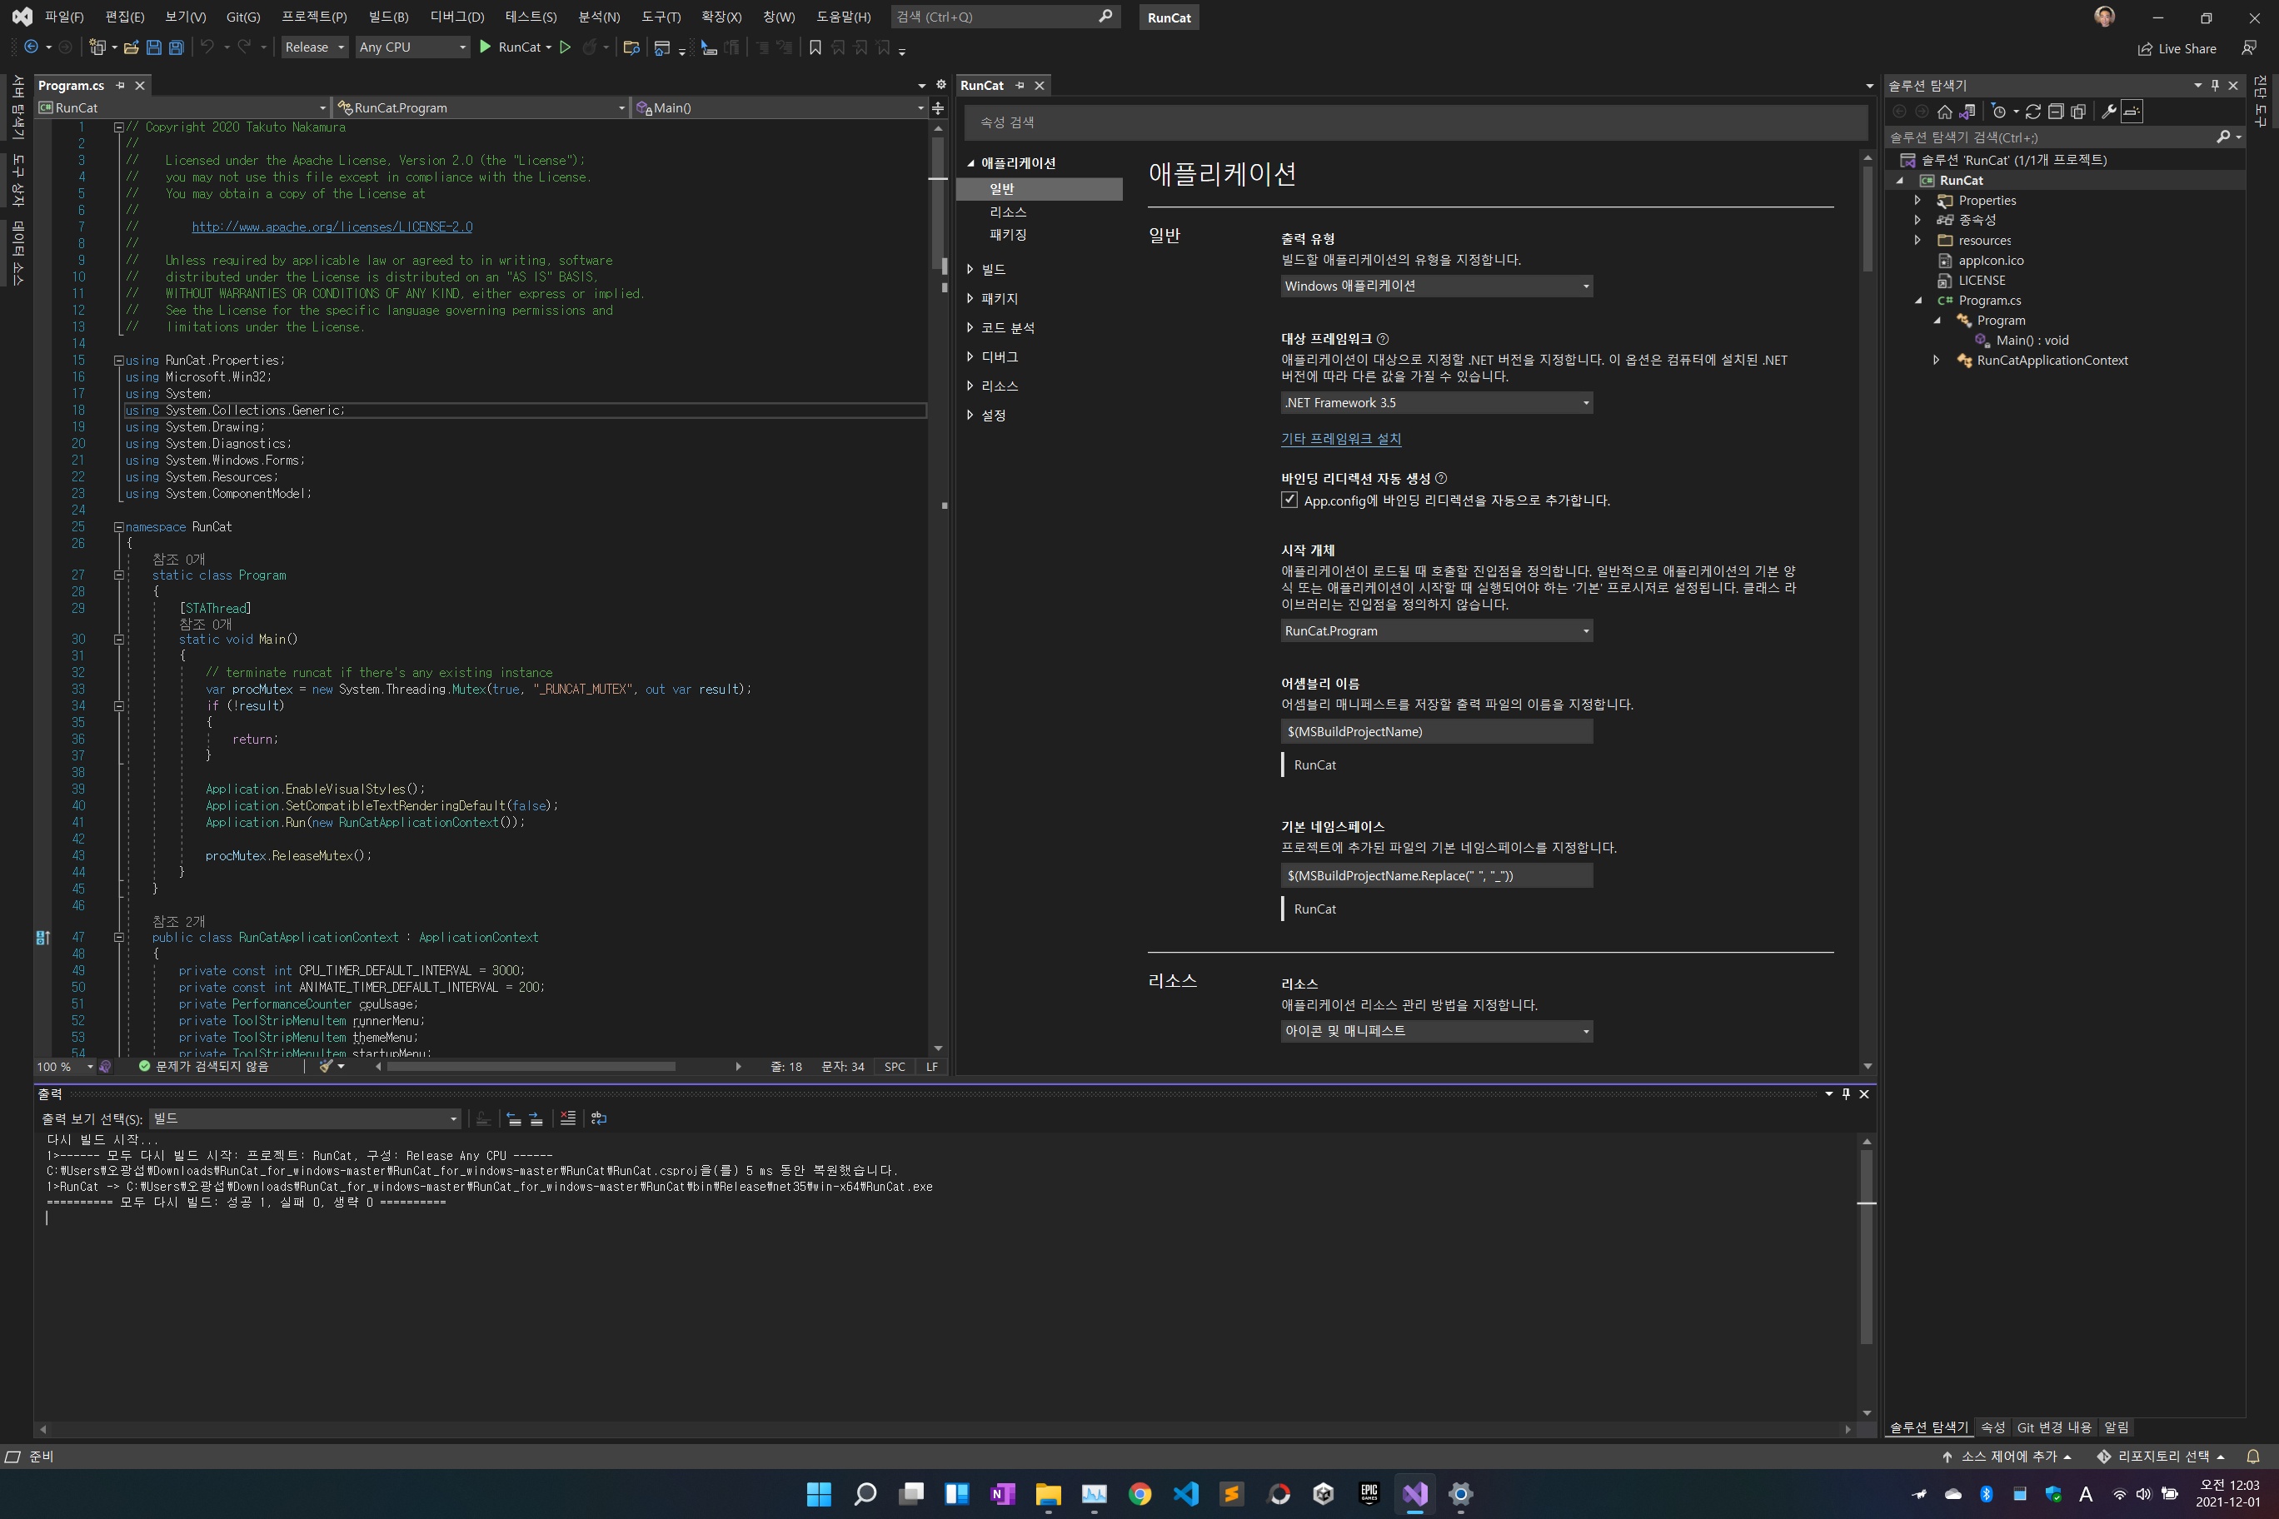Screen dimensions: 2279x1519
Task: Click the Live Share button
Action: tap(2177, 48)
